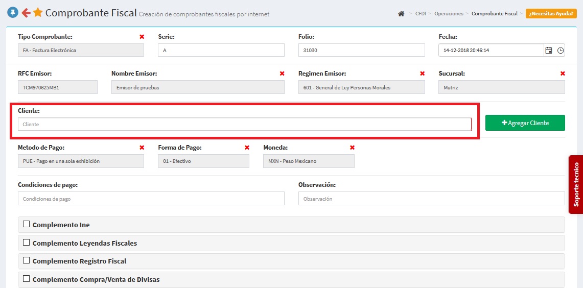Click the ¿Necesitas Ayuda? button
This screenshot has height=288, width=583.
pos(551,14)
